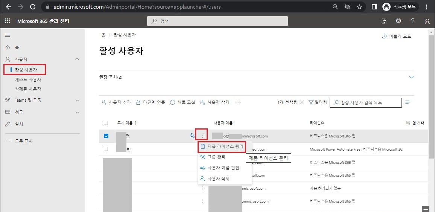Click 사용자 삭제 toolbar button
Image resolution: width=435 pixels, height=212 pixels.
[215, 102]
